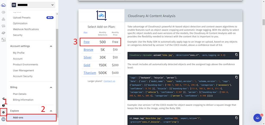Select the Gold add-on plan
Viewport: 265px width, 125px height.
(x=87, y=65)
